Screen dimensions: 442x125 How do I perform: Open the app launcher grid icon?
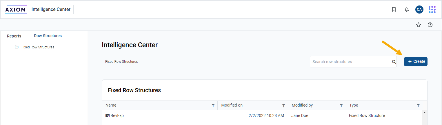click(x=432, y=10)
